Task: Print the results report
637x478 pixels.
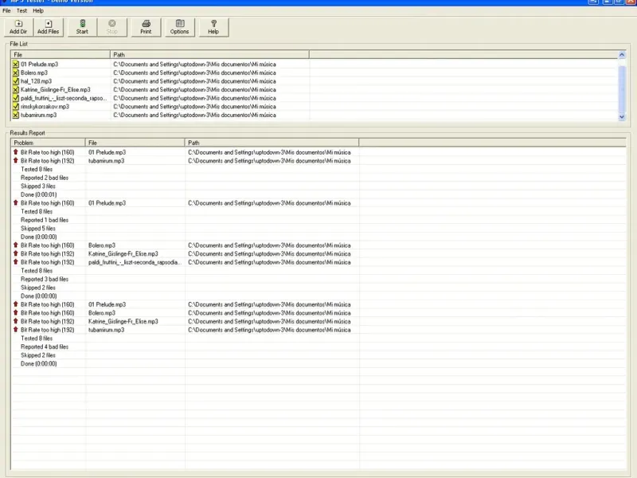Action: [146, 27]
